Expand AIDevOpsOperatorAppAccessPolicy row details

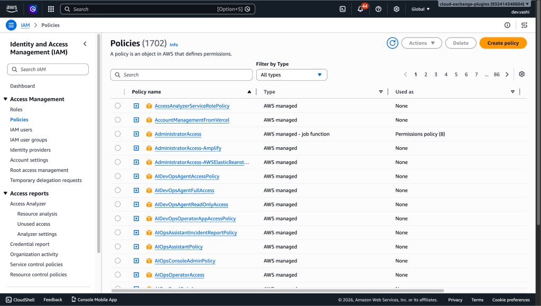coord(136,218)
